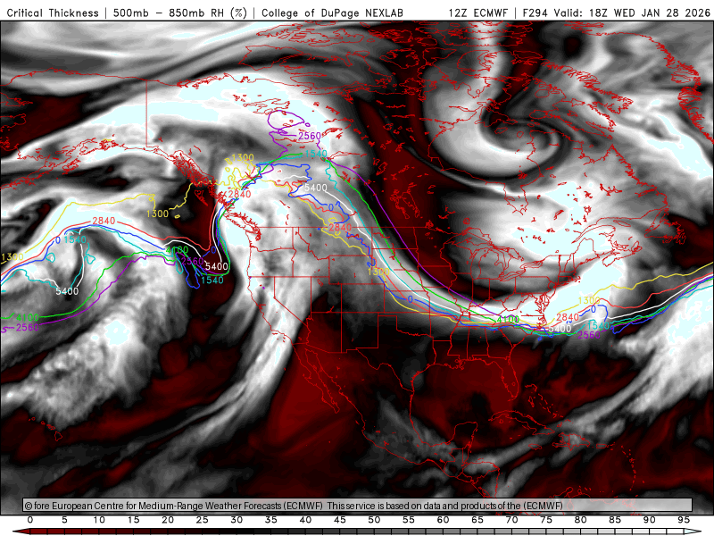Click the "F294 Valid: 18Z WED JAN 28 2026" text
714x536 pixels.
(616, 13)
